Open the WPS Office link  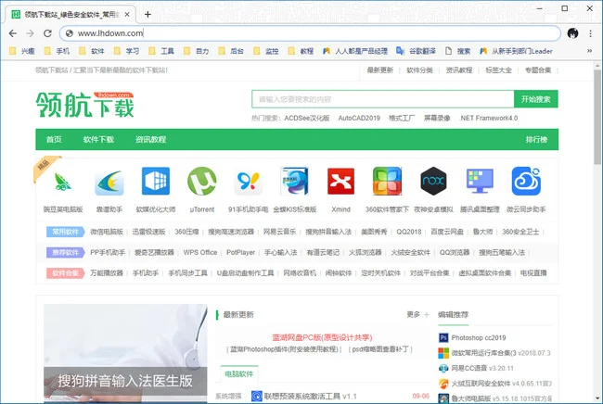click(x=200, y=253)
